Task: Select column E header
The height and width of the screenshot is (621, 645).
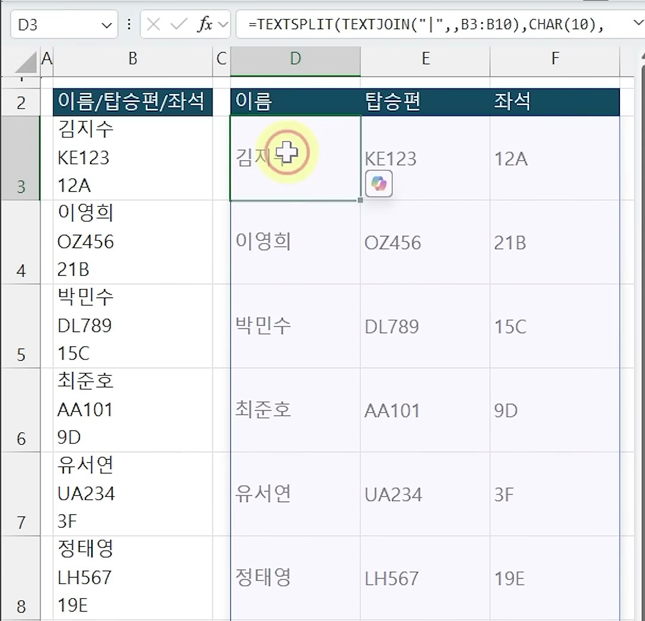Action: [425, 59]
